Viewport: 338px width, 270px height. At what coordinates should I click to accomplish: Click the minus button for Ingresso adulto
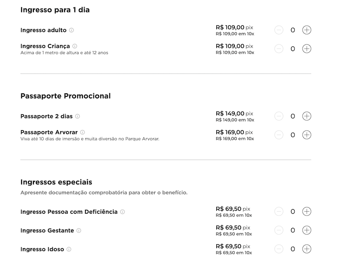point(279,30)
